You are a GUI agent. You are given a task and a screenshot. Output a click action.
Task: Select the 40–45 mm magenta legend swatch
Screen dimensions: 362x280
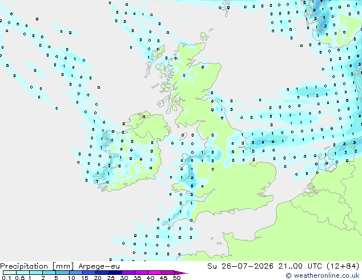point(155,273)
